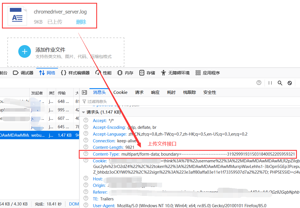Open the 性能 performance panel
Image resolution: width=300 pixels, height=208 pixels.
click(x=104, y=73)
